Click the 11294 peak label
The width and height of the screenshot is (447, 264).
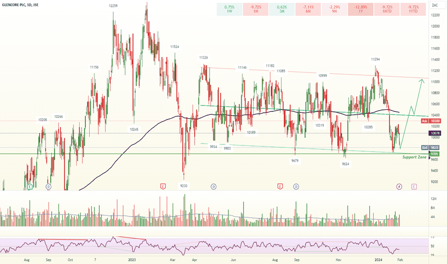click(376, 60)
